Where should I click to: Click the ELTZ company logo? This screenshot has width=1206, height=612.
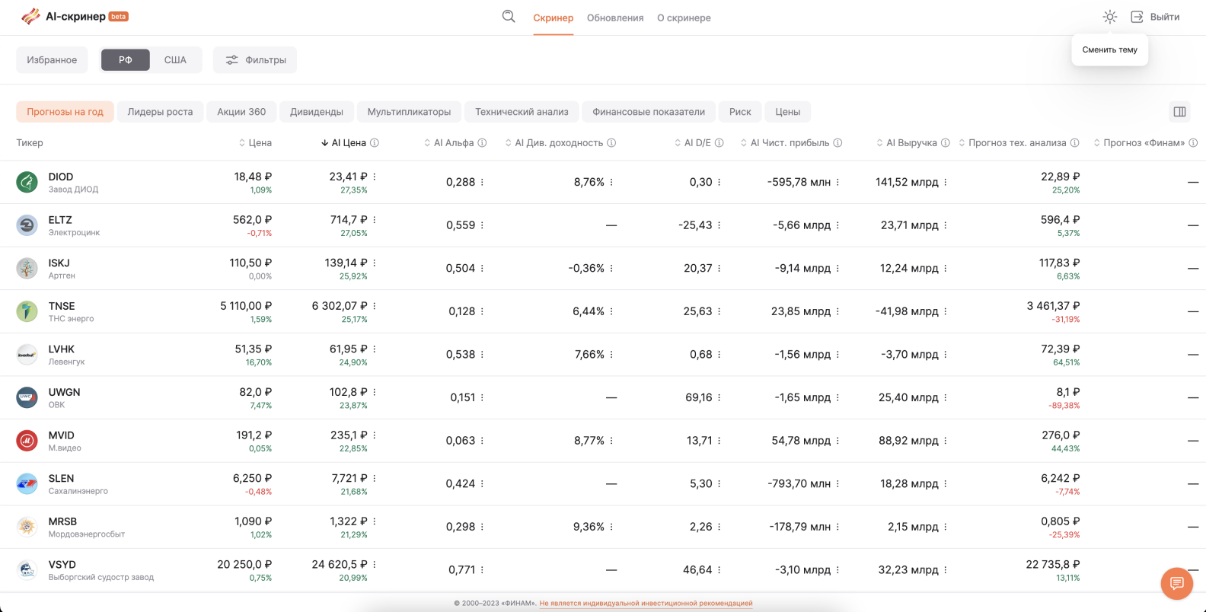tap(27, 225)
